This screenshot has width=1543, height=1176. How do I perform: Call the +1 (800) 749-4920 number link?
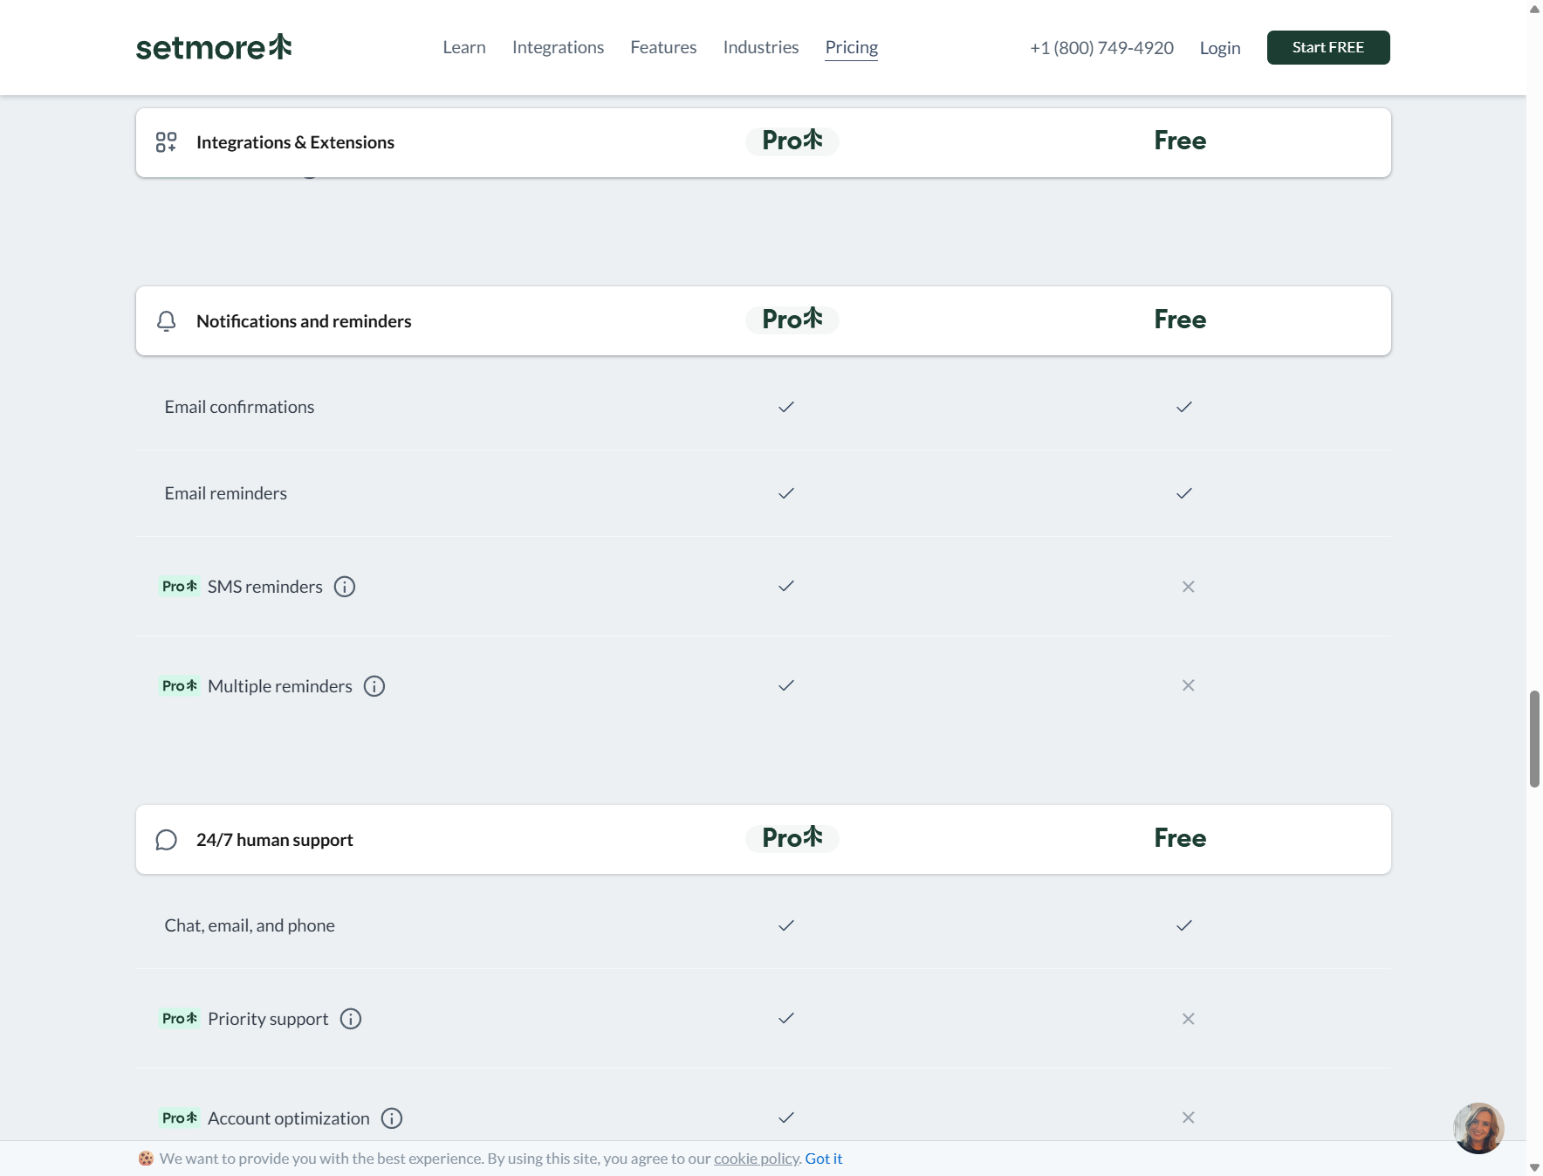pyautogui.click(x=1101, y=48)
